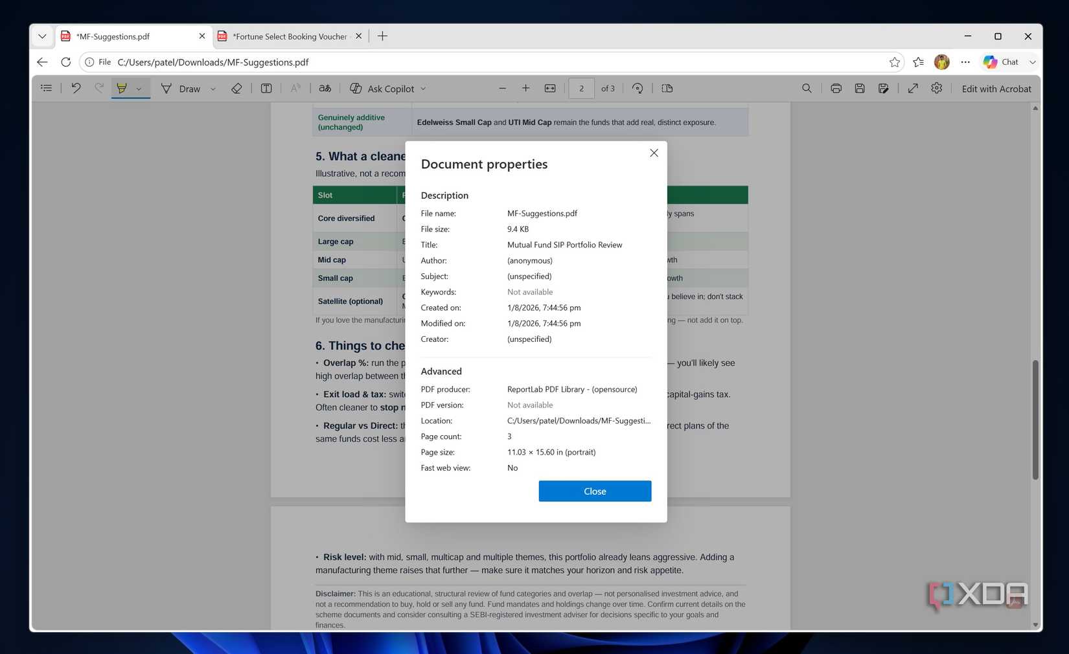Enter full screen view

[x=913, y=88]
